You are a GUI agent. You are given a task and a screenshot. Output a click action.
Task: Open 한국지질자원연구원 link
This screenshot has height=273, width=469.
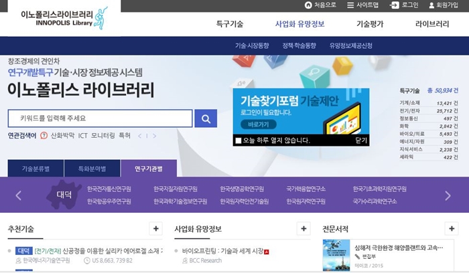tap(176, 189)
